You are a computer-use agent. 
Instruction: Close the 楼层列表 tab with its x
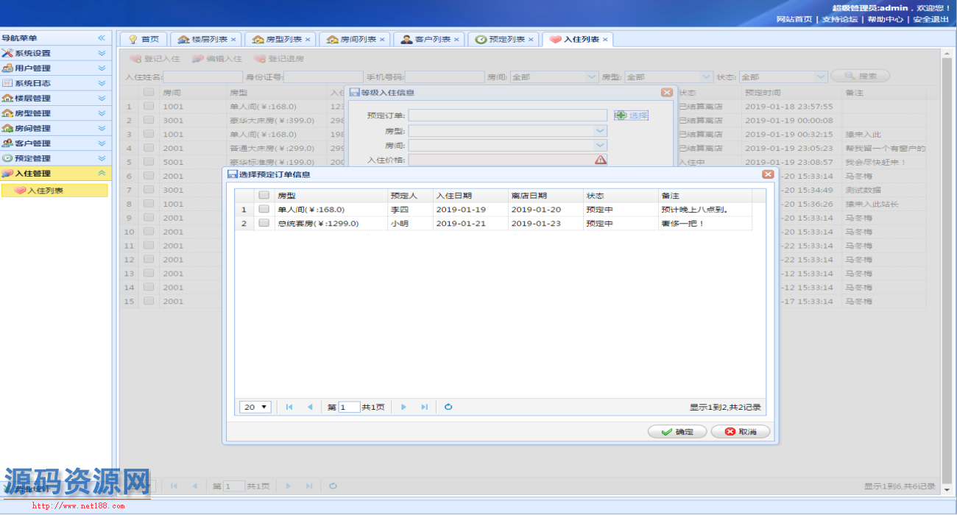click(233, 40)
